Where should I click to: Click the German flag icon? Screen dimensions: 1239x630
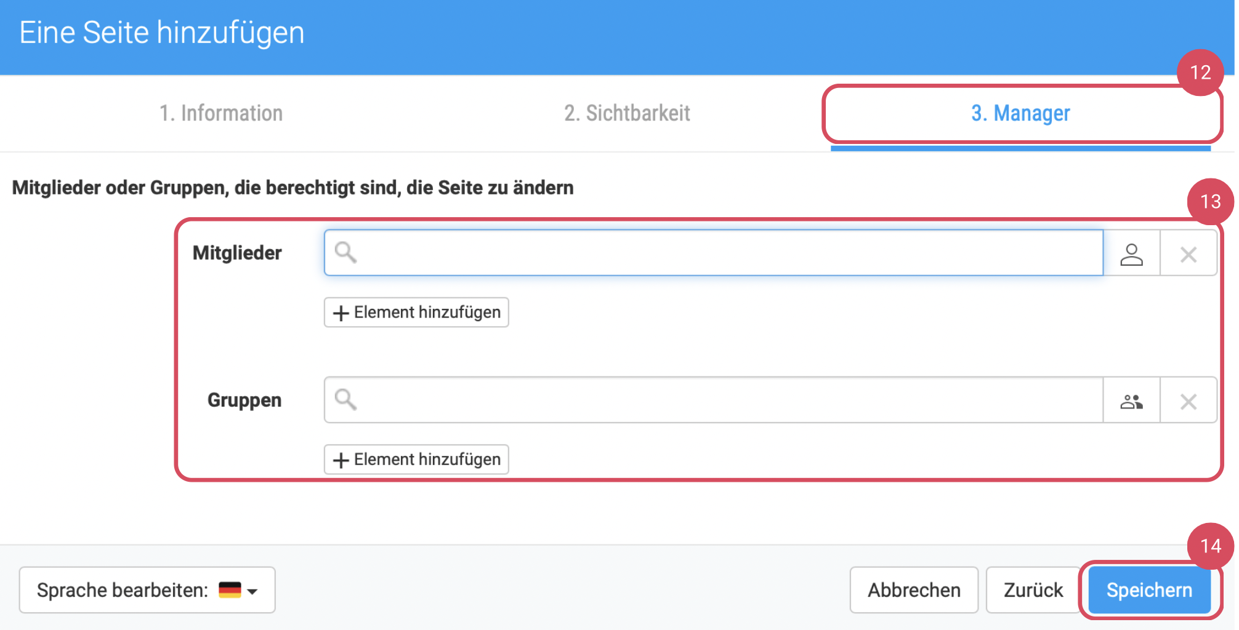pos(230,590)
